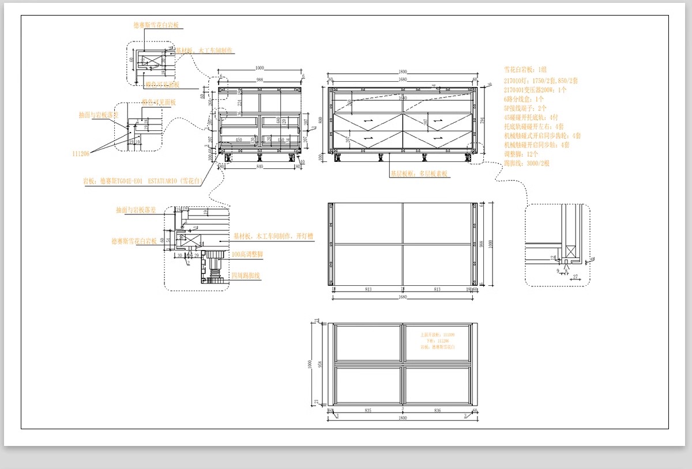
Task: Select the '四周踢脚线' annotation label
Action: click(x=245, y=276)
